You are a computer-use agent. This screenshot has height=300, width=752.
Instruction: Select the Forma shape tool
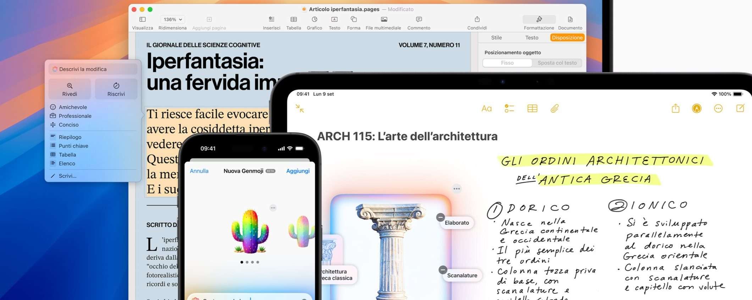click(353, 19)
